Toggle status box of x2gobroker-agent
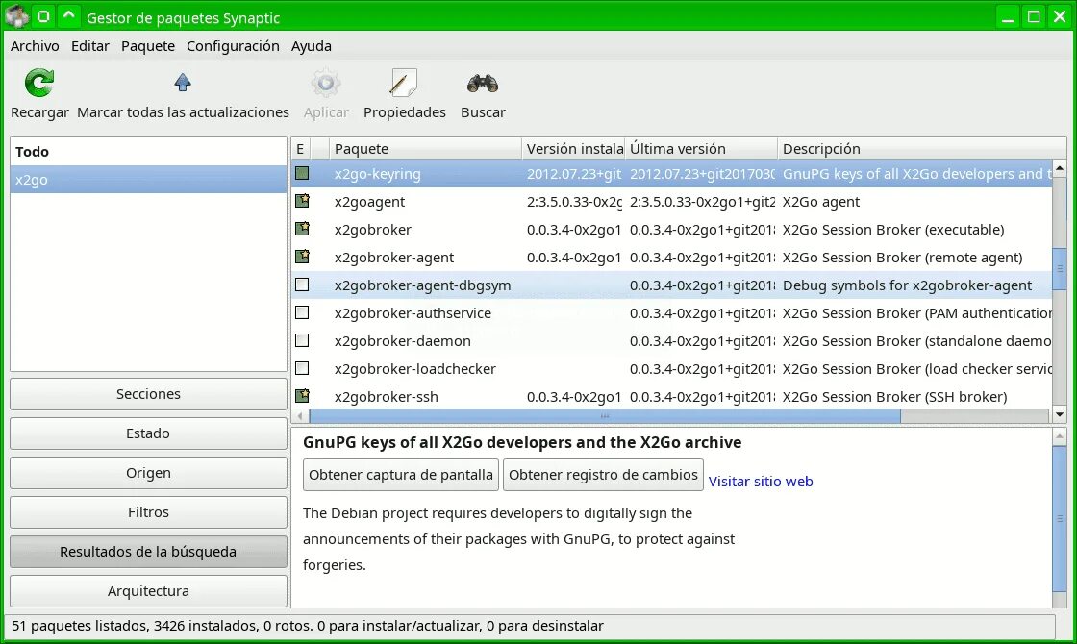Image resolution: width=1077 pixels, height=644 pixels. pyautogui.click(x=302, y=257)
